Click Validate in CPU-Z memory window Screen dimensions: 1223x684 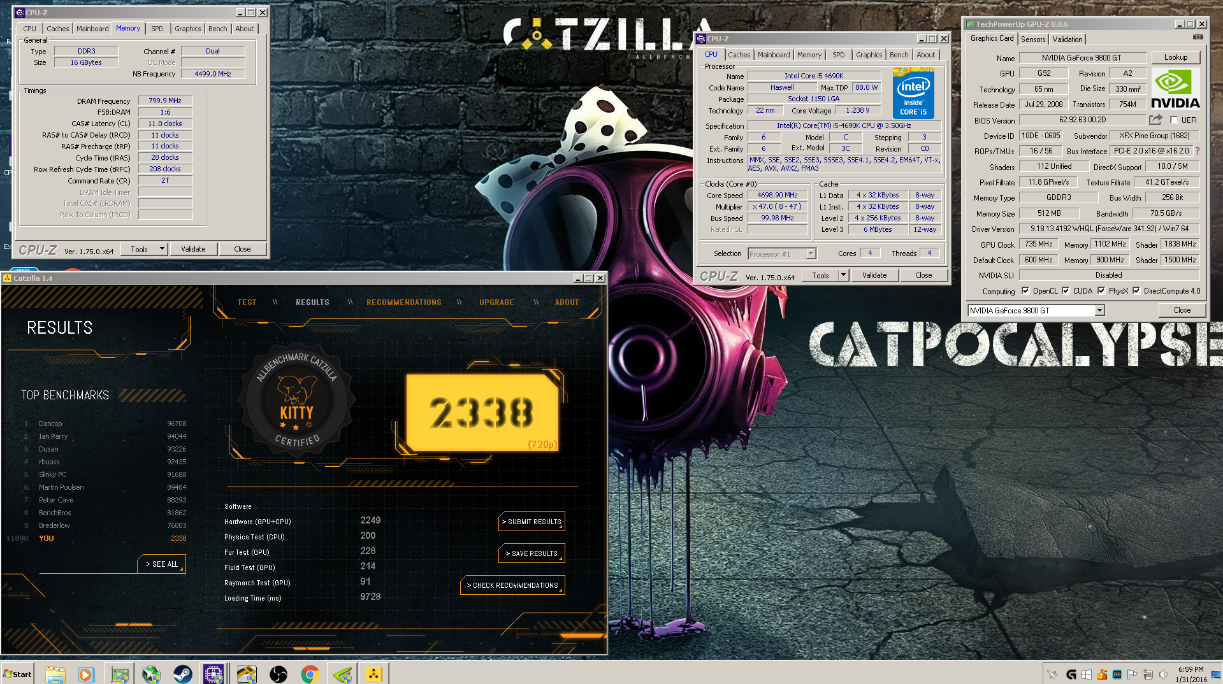(x=193, y=249)
